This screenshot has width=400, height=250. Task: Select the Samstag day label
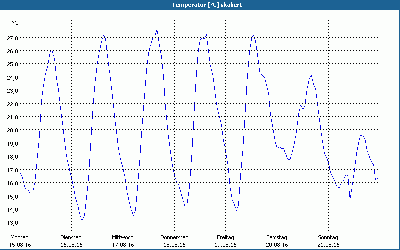[x=276, y=237]
